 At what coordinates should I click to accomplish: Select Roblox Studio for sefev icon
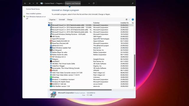click(x=51, y=54)
